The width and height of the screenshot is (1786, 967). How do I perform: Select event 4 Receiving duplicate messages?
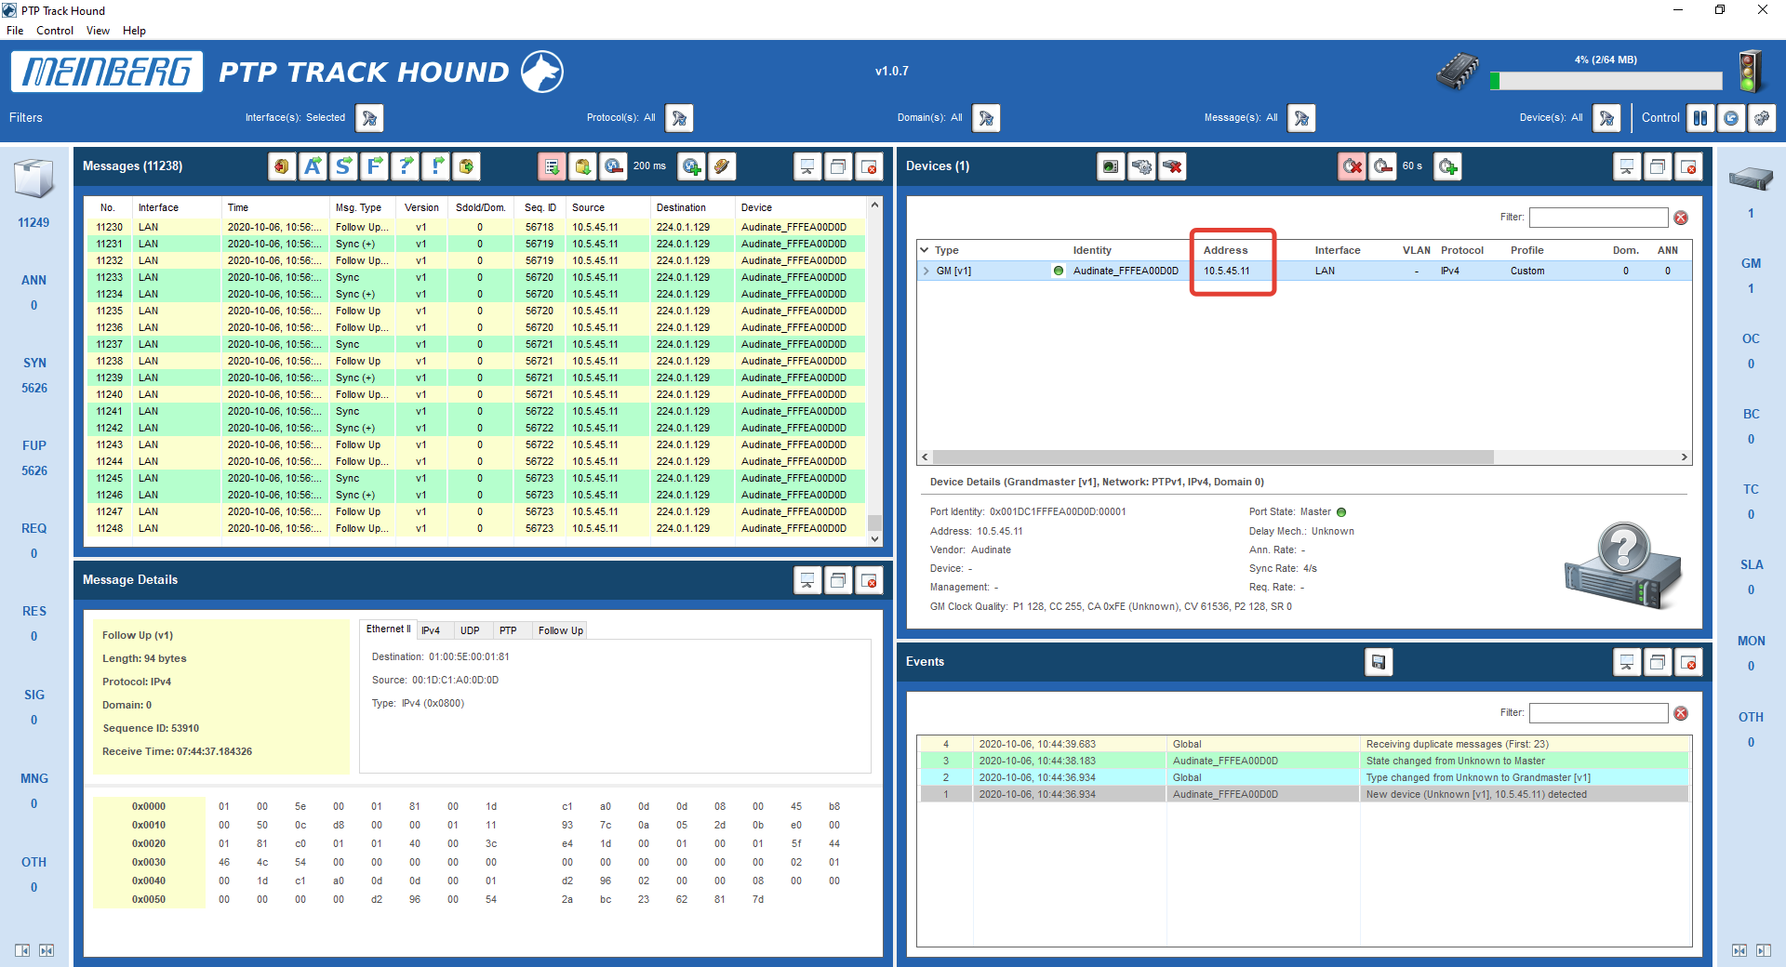(x=1302, y=744)
